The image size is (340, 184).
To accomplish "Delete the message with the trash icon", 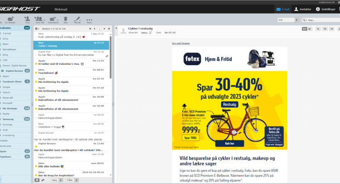I will pos(65,20).
